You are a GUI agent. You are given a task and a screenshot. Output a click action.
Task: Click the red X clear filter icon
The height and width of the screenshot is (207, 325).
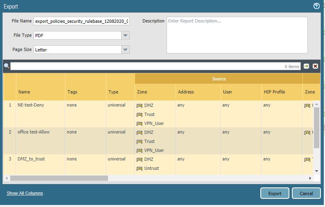coord(316,66)
